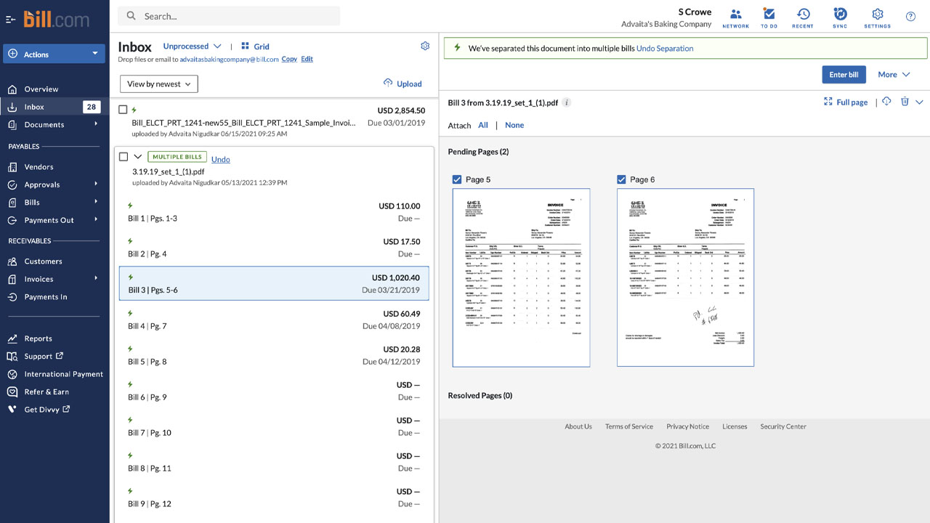Viewport: 930px width, 523px height.
Task: Delete document with trash icon
Action: [905, 102]
